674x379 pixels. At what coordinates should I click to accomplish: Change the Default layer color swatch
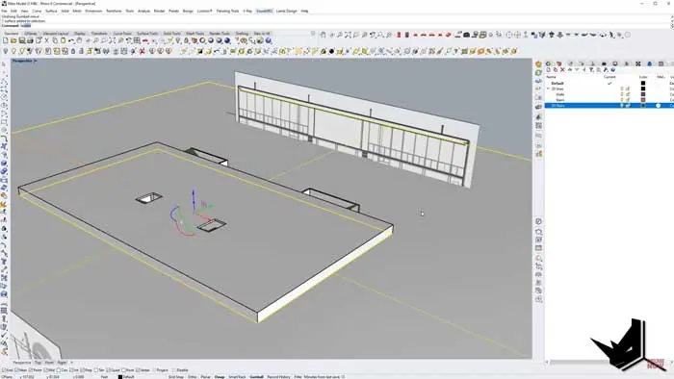[642, 83]
